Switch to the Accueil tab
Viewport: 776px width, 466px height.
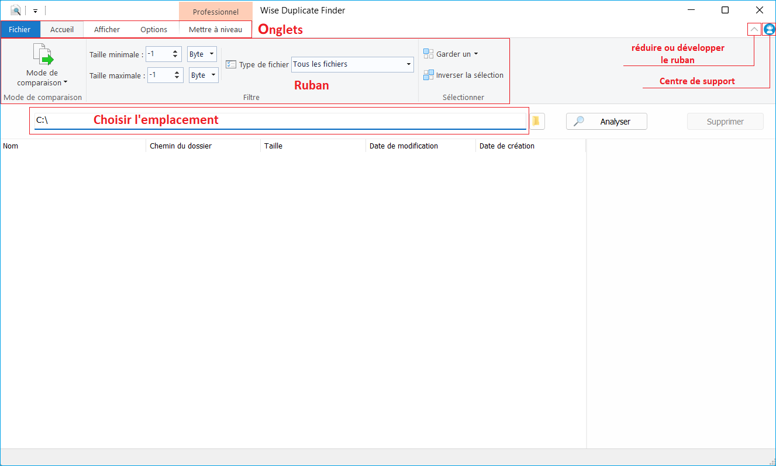coord(62,29)
